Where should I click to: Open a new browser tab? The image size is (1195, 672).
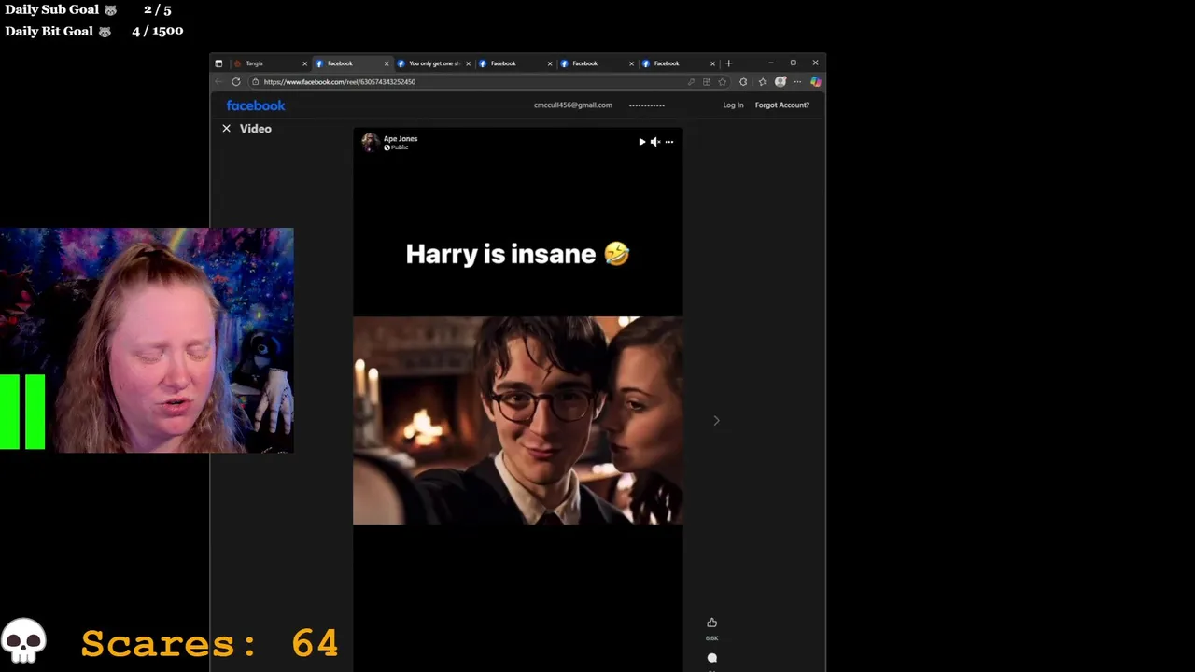point(728,63)
